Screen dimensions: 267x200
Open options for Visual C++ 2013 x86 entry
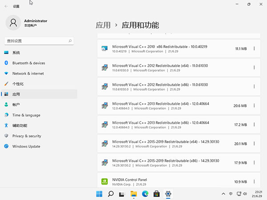coord(254,124)
